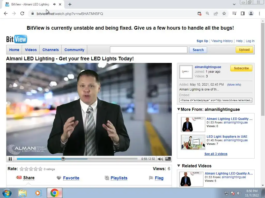Click the Help link
This screenshot has width=265, height=198.
point(239,41)
